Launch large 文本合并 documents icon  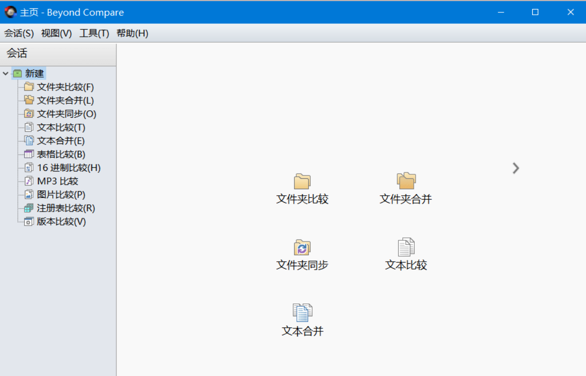click(x=302, y=312)
